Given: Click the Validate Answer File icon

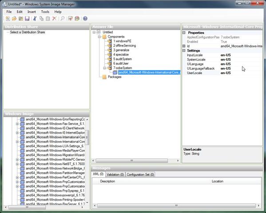Looking at the screenshot, I should (71, 19).
